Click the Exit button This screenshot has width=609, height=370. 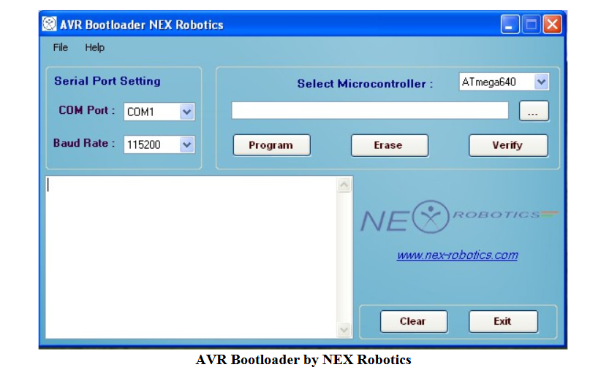(x=502, y=321)
